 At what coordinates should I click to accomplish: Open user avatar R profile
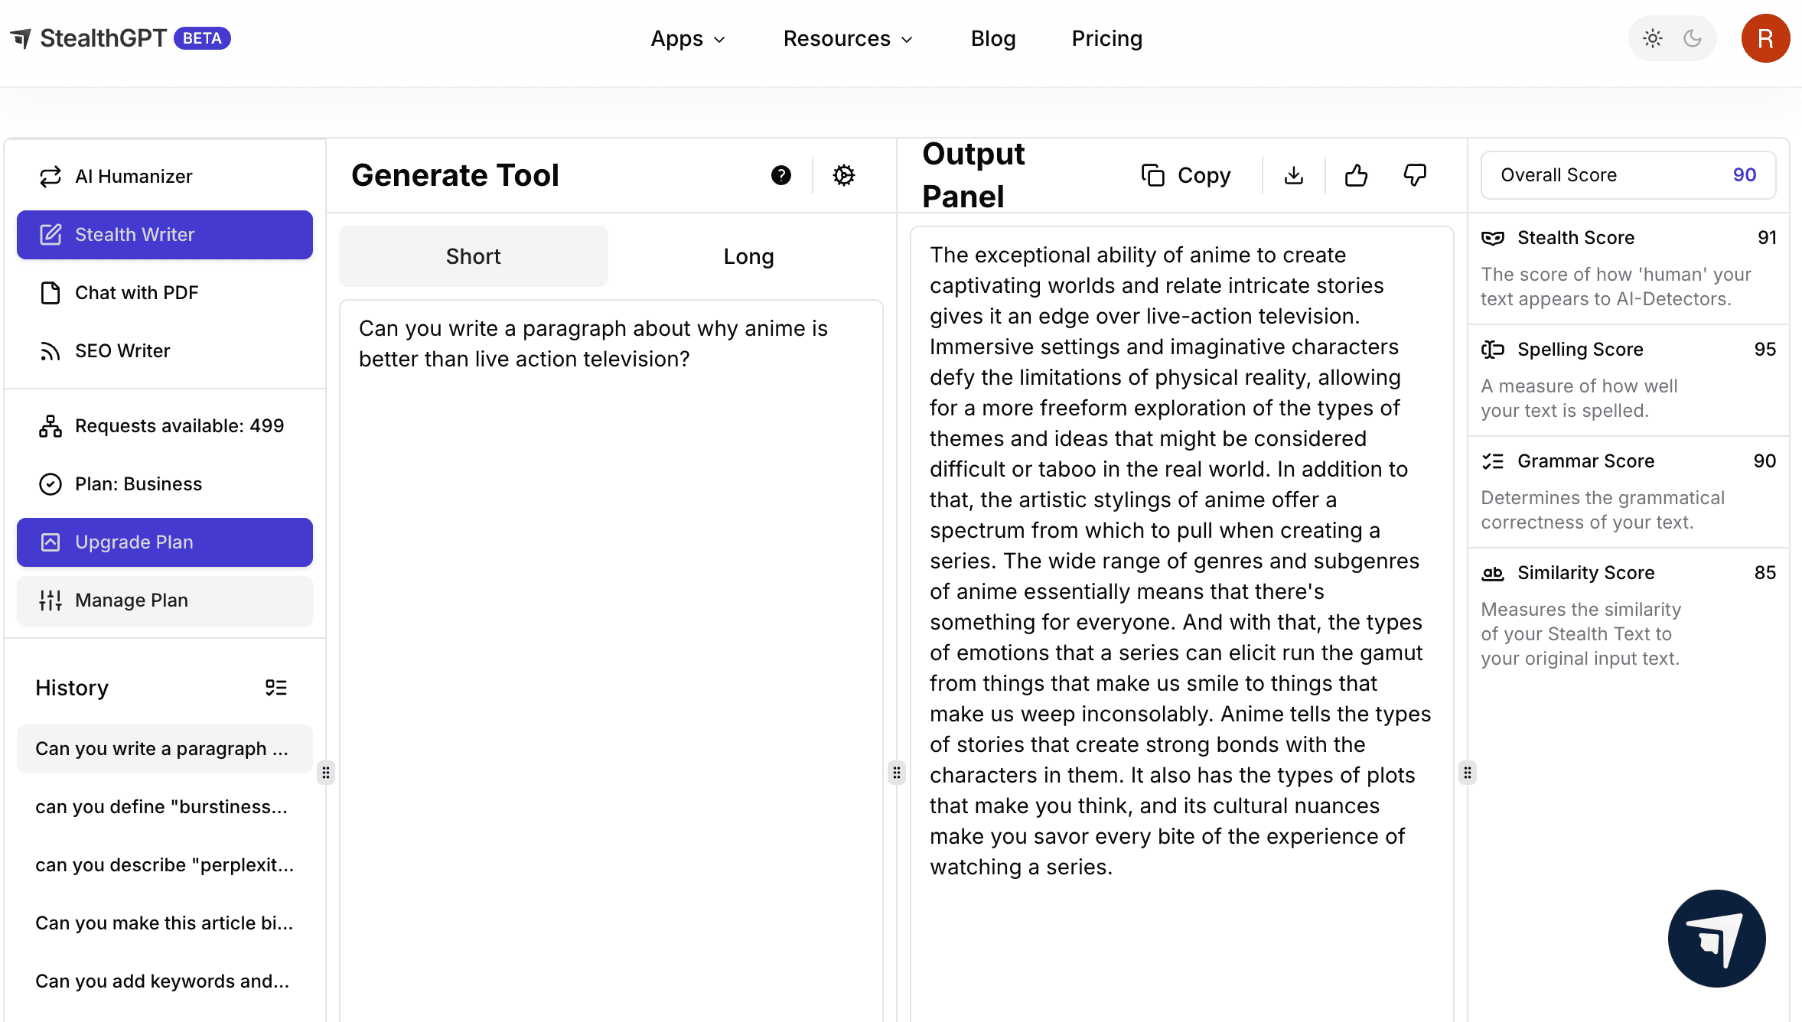[1765, 38]
